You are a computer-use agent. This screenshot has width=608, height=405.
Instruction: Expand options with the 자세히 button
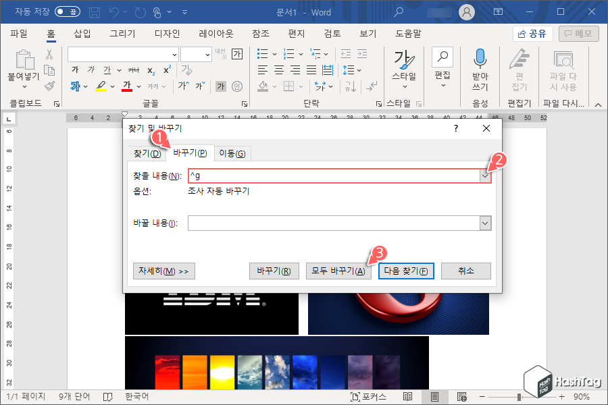pos(163,271)
